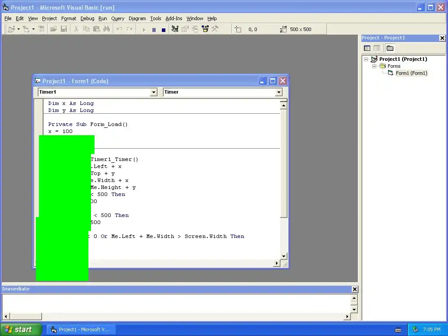Click Immediate window scroll right arrow
448x336 pixels.
tap(347, 316)
